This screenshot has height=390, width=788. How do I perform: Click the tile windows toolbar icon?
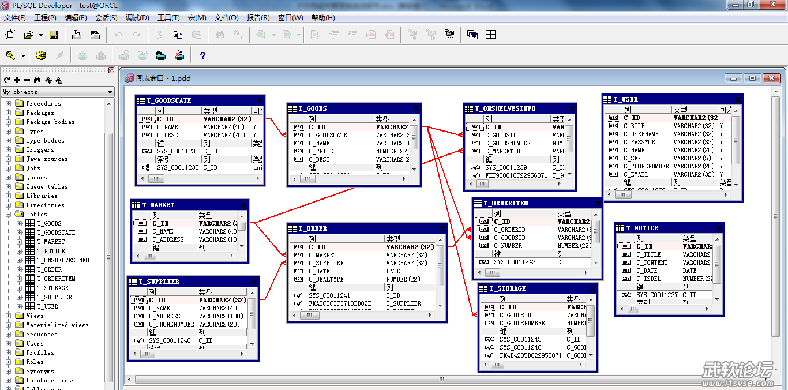click(490, 35)
